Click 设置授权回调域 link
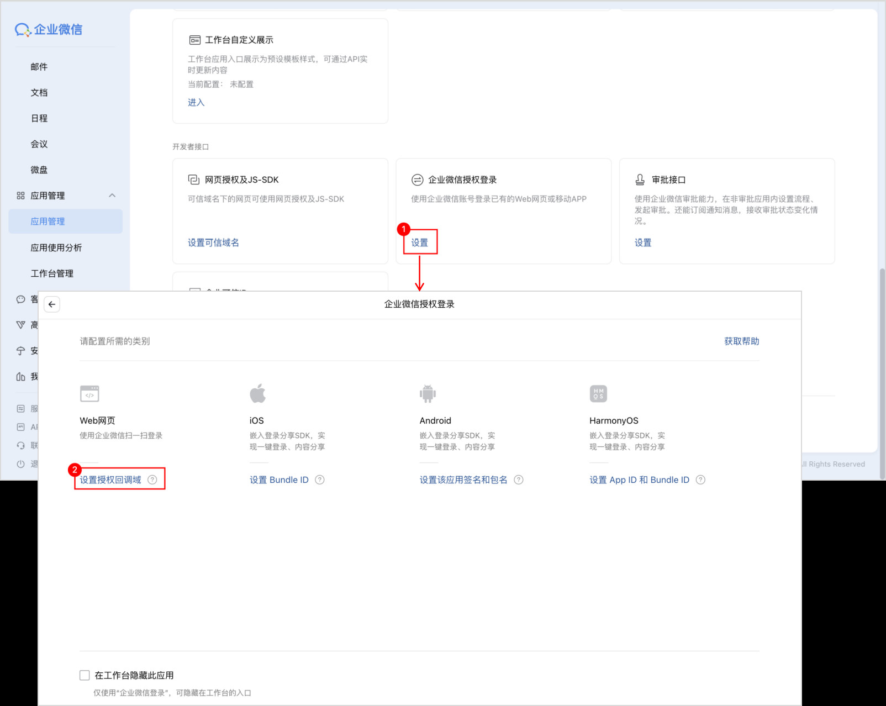The width and height of the screenshot is (886, 706). click(x=110, y=480)
